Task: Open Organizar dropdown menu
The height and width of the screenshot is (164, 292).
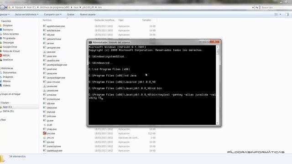Action: (5, 14)
